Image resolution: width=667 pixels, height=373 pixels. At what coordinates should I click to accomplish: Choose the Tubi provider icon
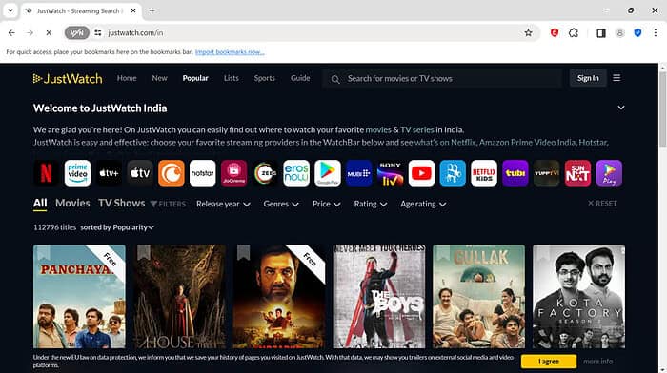coord(515,173)
